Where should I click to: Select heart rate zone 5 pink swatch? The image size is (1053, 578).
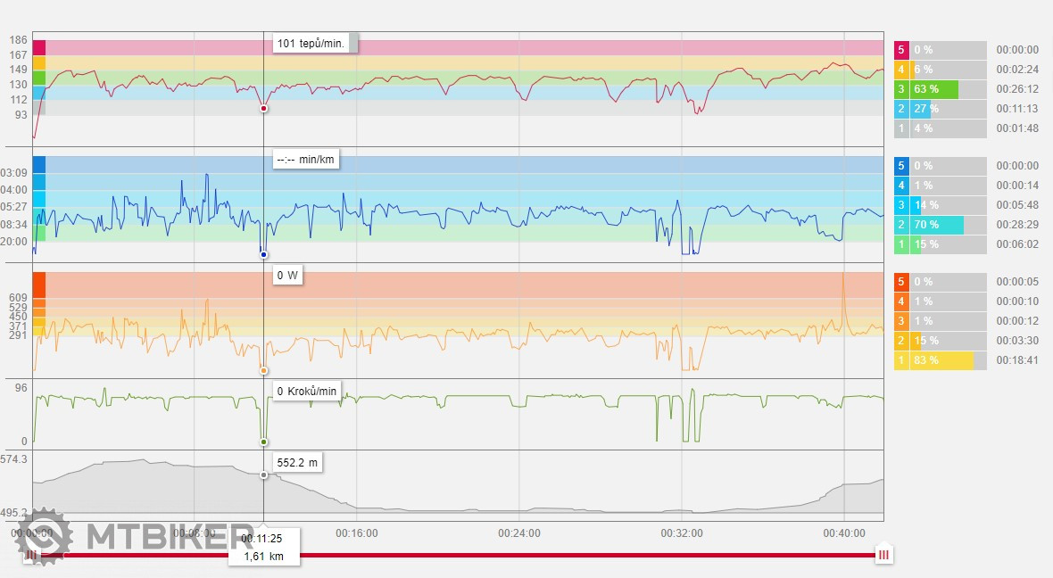pyautogui.click(x=39, y=47)
